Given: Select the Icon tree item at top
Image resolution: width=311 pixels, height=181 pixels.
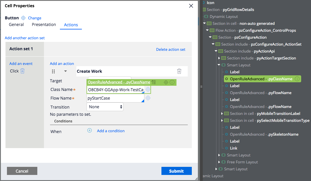Looking at the screenshot, I should 210,3.
